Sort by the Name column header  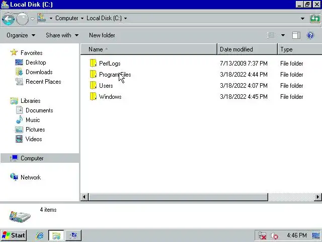(149, 49)
